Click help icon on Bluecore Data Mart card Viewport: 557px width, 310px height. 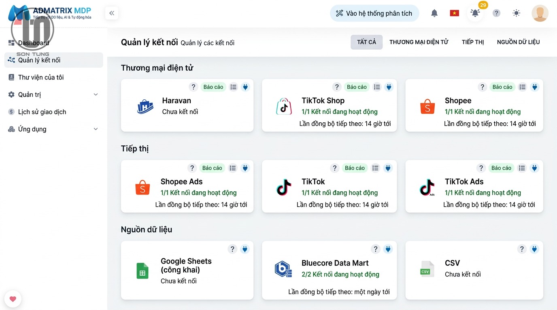click(x=376, y=249)
